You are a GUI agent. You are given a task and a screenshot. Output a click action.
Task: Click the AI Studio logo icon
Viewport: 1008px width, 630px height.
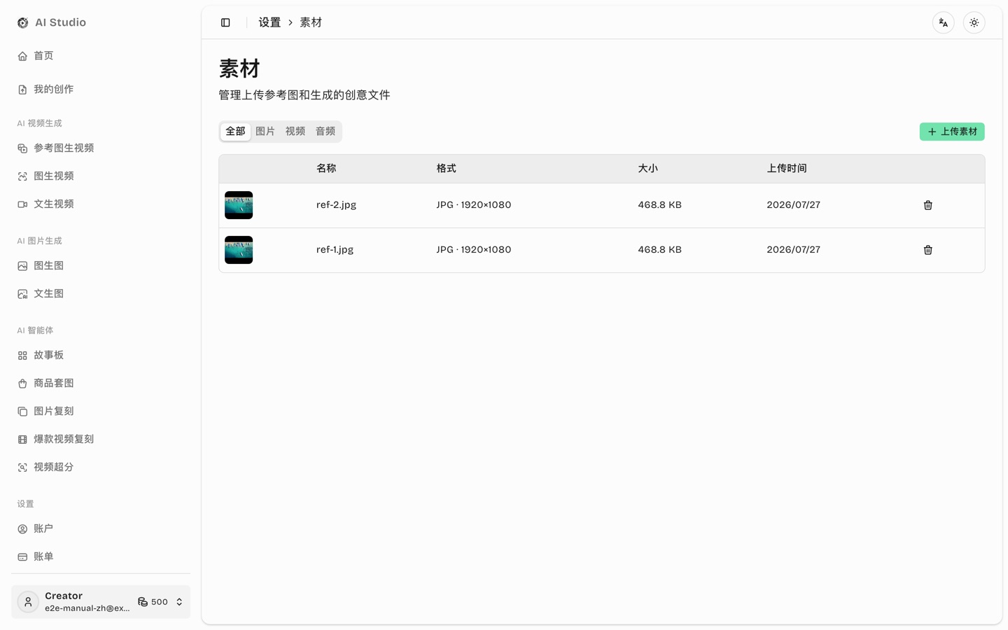[23, 22]
